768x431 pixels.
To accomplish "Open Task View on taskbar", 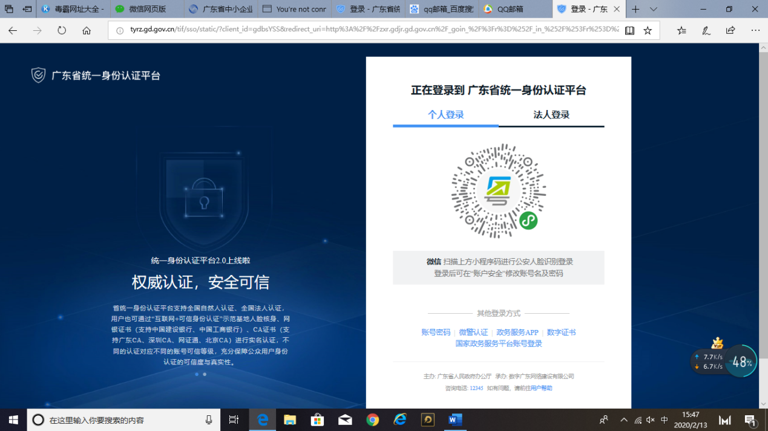I will click(234, 420).
